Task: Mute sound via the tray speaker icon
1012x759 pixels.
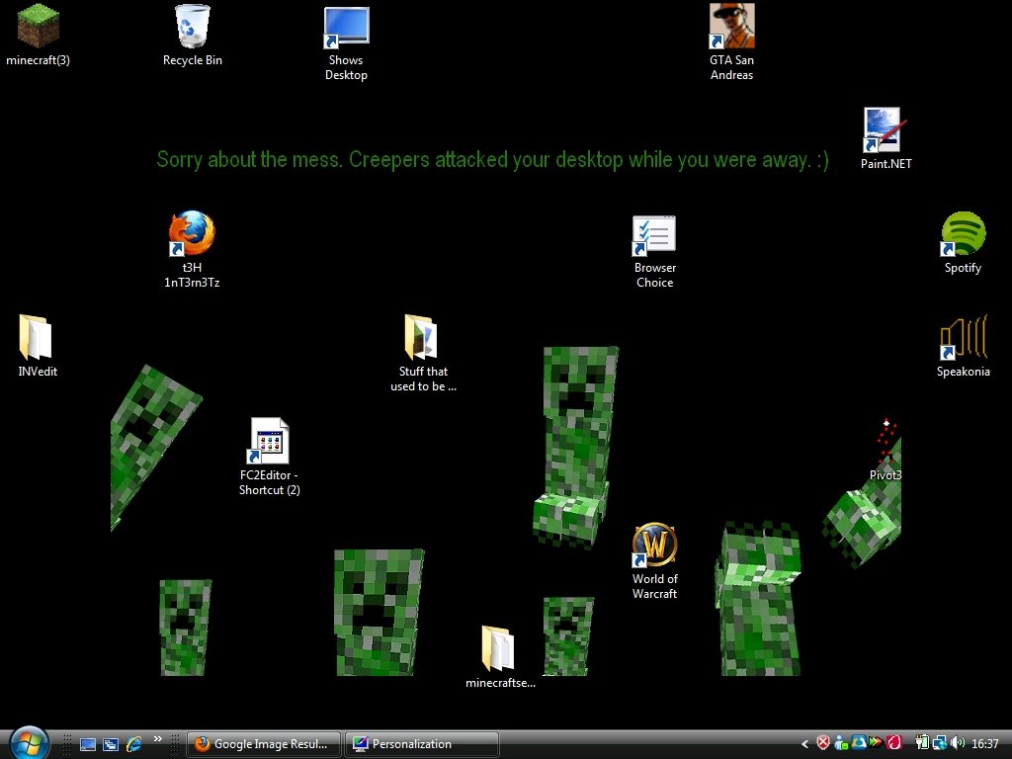Action: (x=959, y=743)
